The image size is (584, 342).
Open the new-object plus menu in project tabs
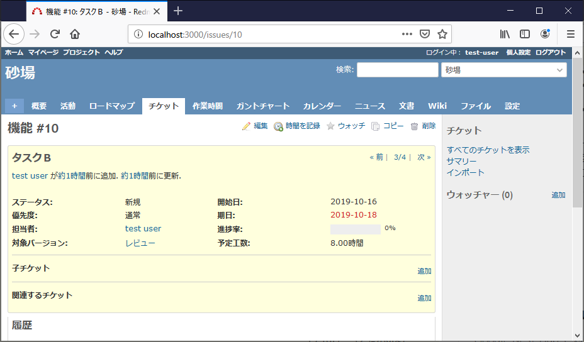(14, 106)
